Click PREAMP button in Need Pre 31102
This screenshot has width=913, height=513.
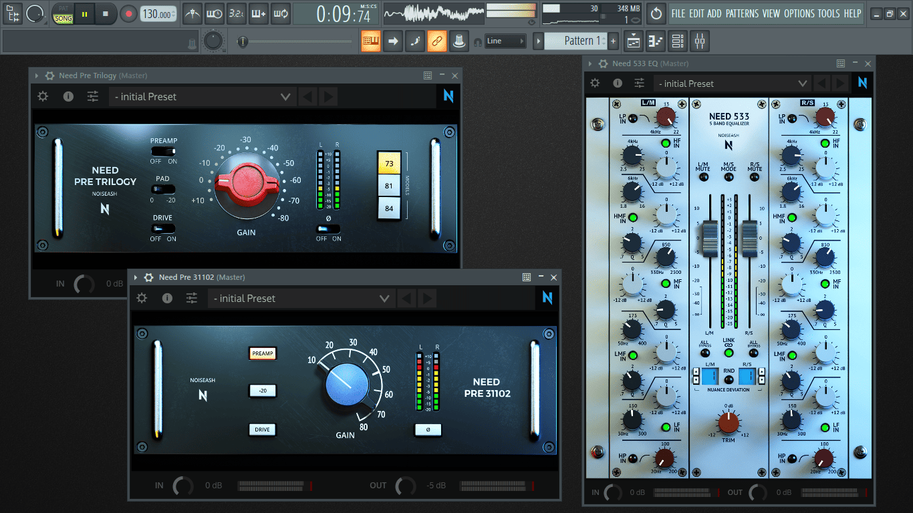263,353
